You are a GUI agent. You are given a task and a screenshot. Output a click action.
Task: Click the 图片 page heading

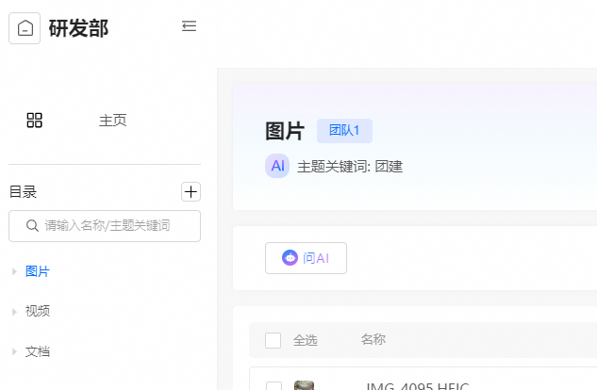click(285, 131)
